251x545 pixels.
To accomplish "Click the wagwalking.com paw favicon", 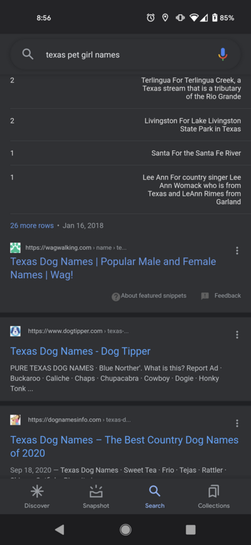I will [15, 248].
